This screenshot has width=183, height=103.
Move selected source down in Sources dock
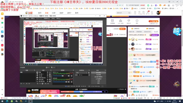[48, 84]
